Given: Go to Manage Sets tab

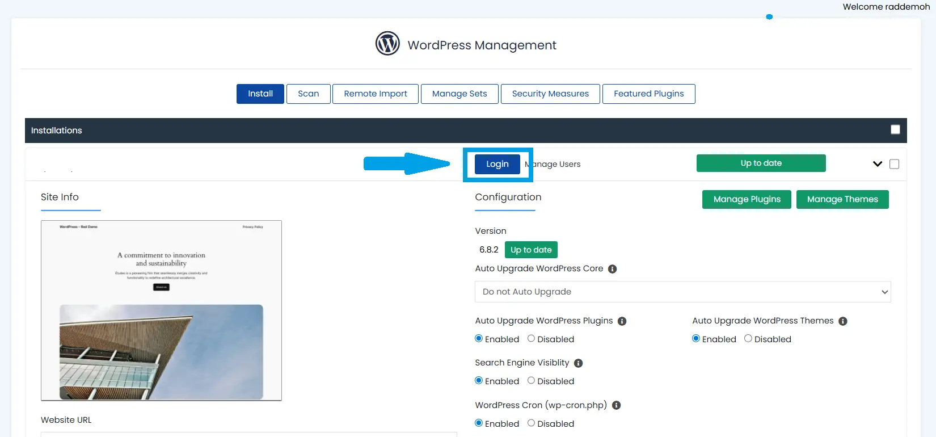Looking at the screenshot, I should coord(459,94).
